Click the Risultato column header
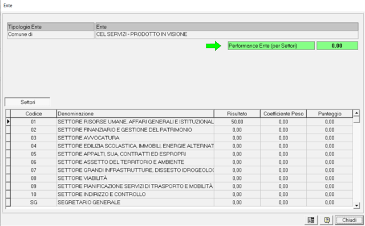 pyautogui.click(x=237, y=114)
